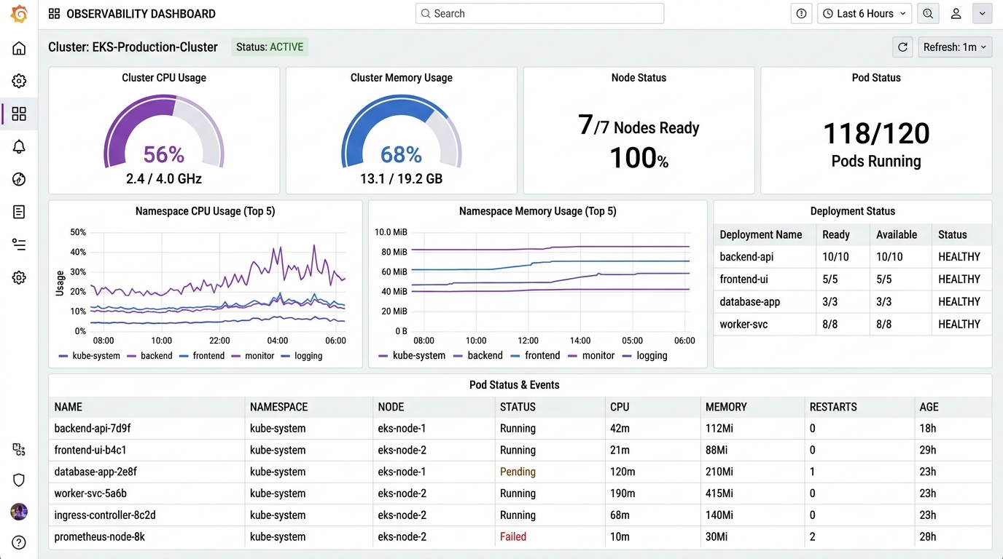Open the document list icon in sidebar

coord(19,212)
